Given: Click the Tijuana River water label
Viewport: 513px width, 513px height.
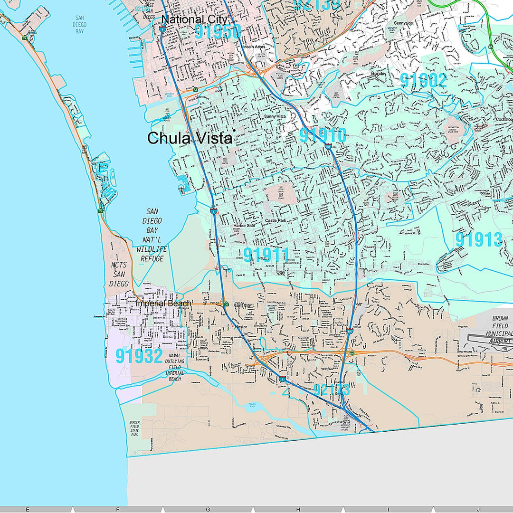Looking at the screenshot, I should tap(252, 405).
